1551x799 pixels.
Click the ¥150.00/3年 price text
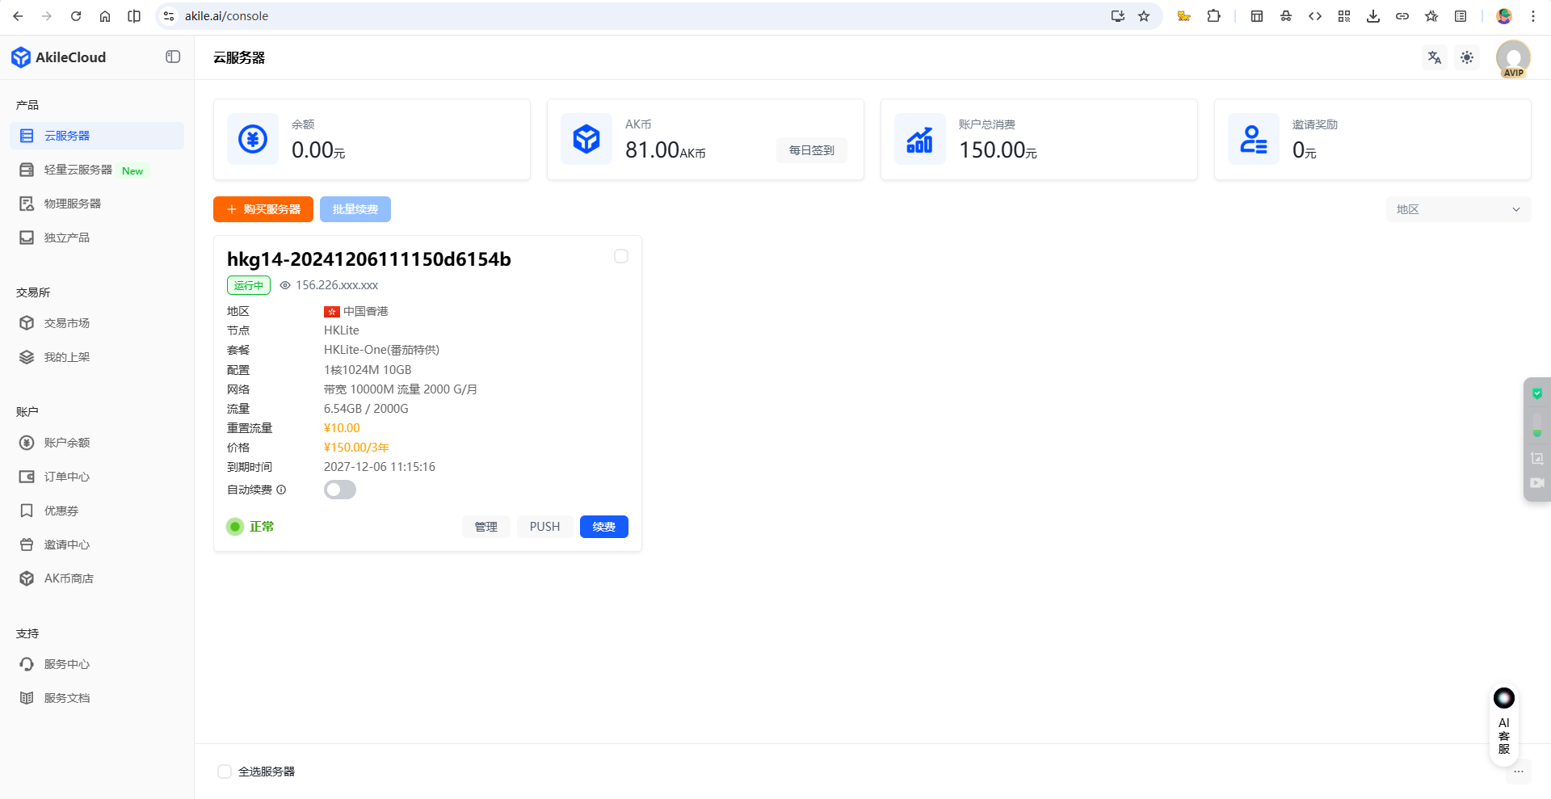357,448
